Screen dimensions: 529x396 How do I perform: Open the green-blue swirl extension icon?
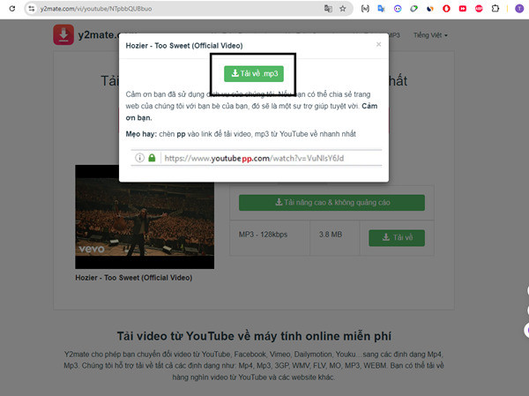(x=414, y=9)
